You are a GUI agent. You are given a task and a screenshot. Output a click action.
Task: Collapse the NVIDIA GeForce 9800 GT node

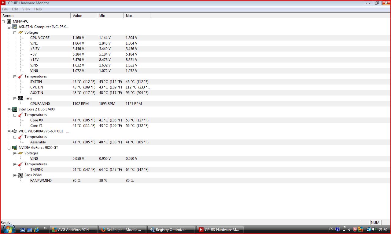click(x=9, y=148)
